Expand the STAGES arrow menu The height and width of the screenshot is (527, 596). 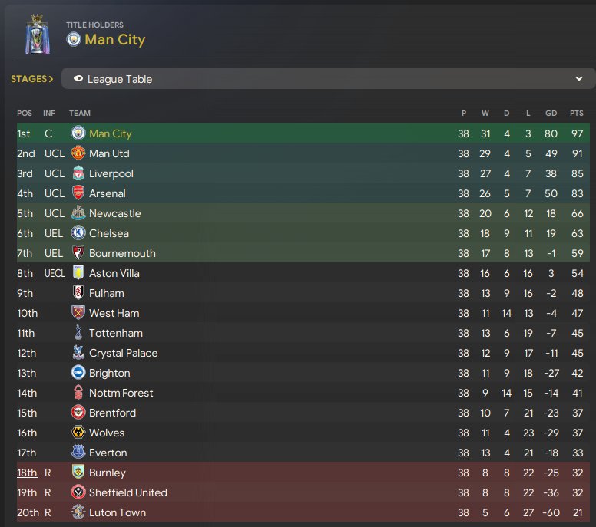coord(32,78)
